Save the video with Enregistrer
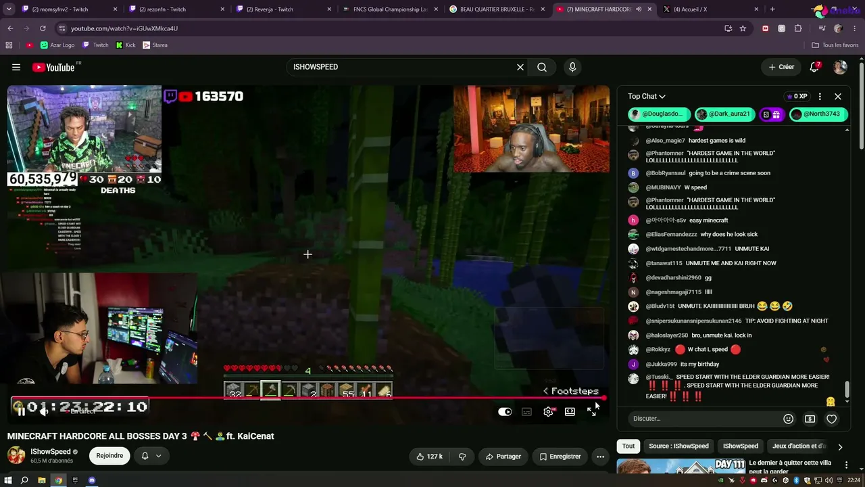 [560, 457]
